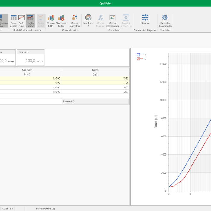Click the Spessore column header
The height and width of the screenshot is (211, 211).
pyautogui.click(x=27, y=70)
